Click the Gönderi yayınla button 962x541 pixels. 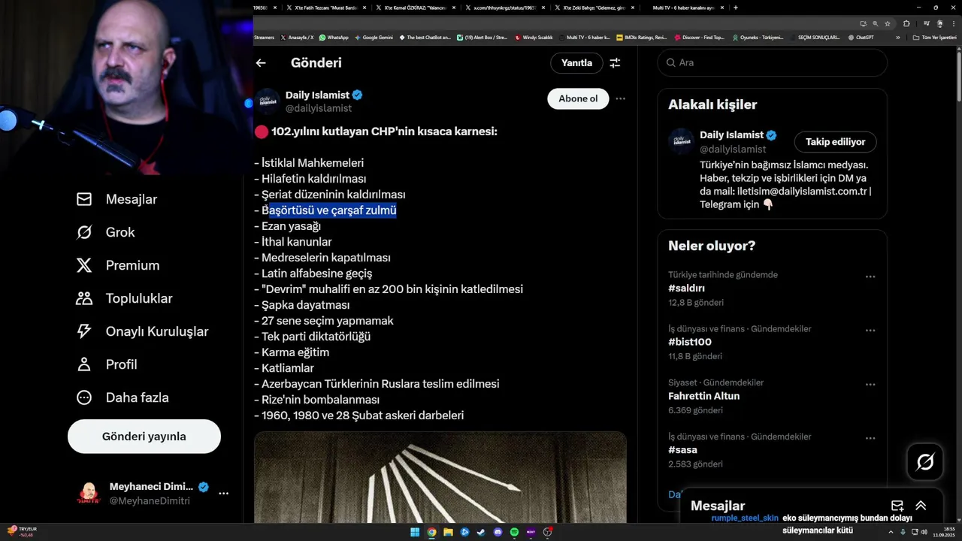144,437
